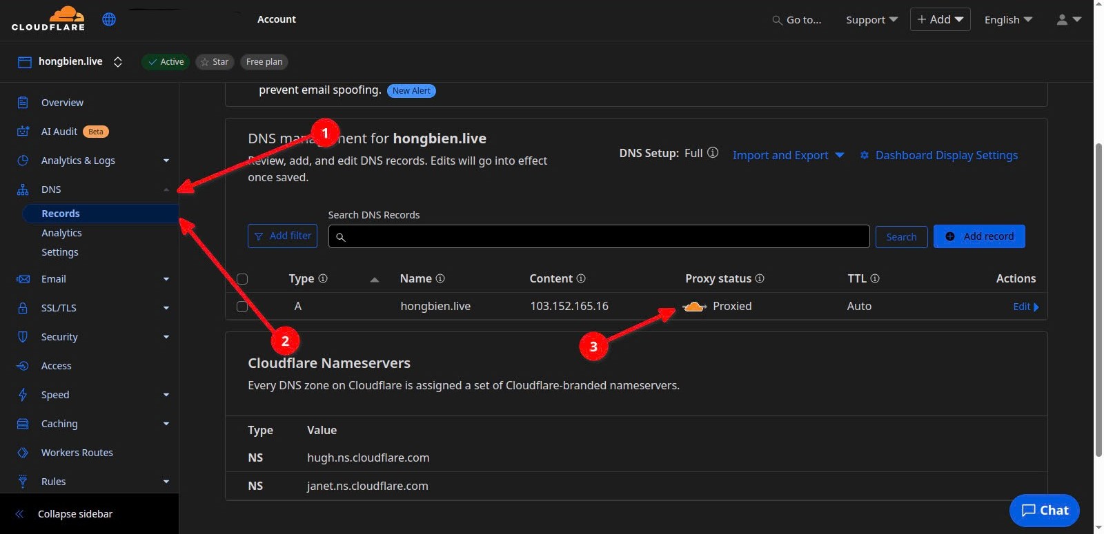The image size is (1104, 534).
Task: Click the SSL/TLS lock sidebar icon
Action: click(23, 308)
